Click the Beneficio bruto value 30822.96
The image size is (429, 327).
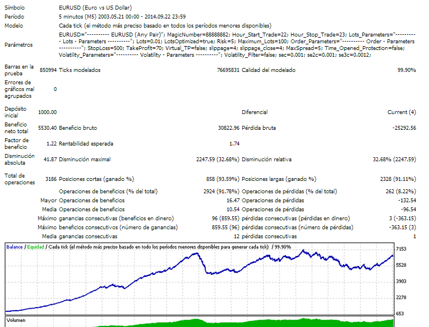pyautogui.click(x=227, y=128)
